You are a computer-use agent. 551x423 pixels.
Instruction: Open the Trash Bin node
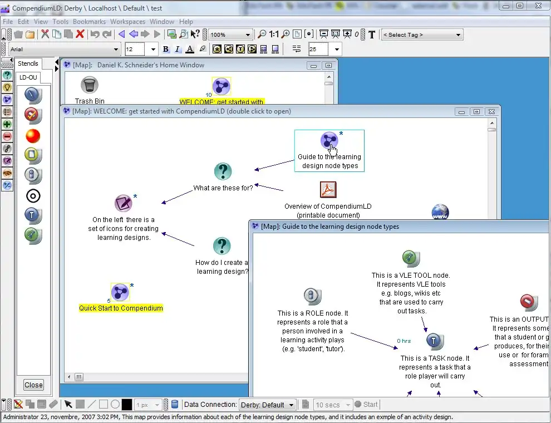pos(90,85)
